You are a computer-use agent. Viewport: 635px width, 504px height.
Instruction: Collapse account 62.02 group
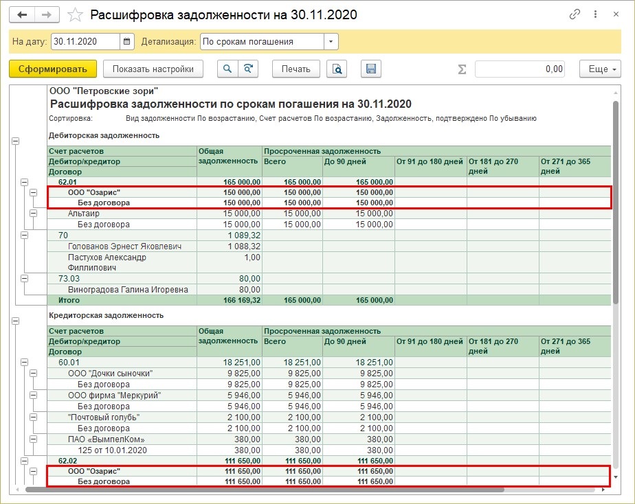(24, 461)
